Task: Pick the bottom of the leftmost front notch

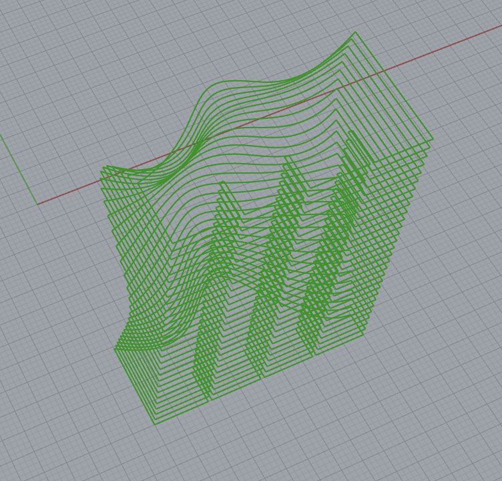Action: pyautogui.click(x=210, y=399)
